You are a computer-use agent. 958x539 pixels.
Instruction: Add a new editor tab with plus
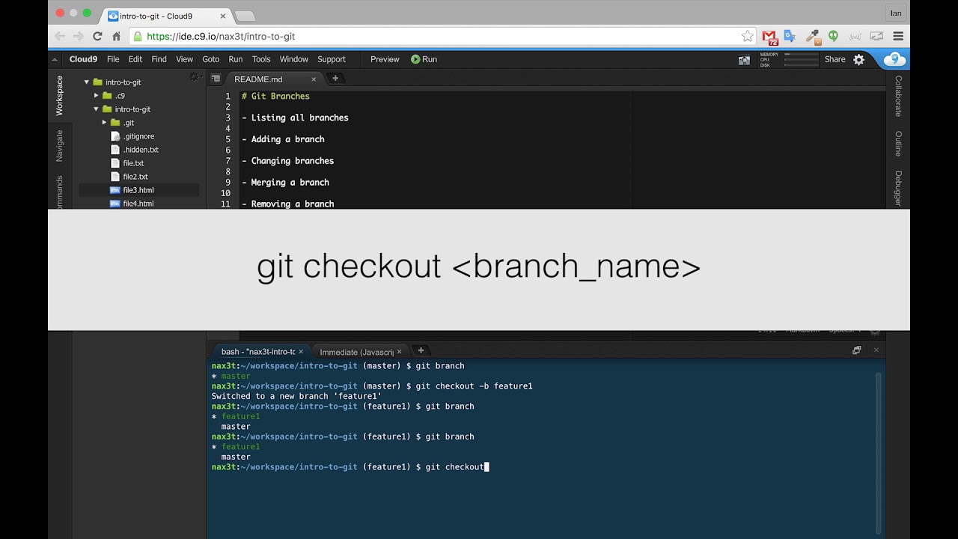[x=335, y=78]
